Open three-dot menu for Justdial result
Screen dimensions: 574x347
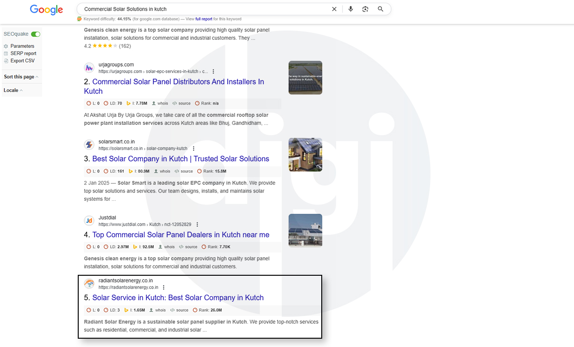tap(197, 224)
